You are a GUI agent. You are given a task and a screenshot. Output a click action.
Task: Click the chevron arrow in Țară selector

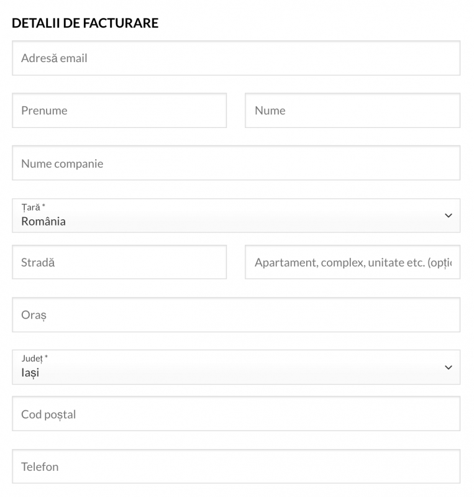449,216
